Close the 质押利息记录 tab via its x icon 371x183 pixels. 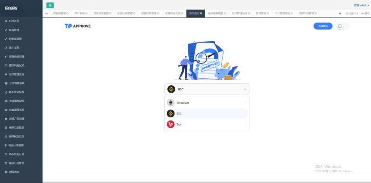click(182, 13)
